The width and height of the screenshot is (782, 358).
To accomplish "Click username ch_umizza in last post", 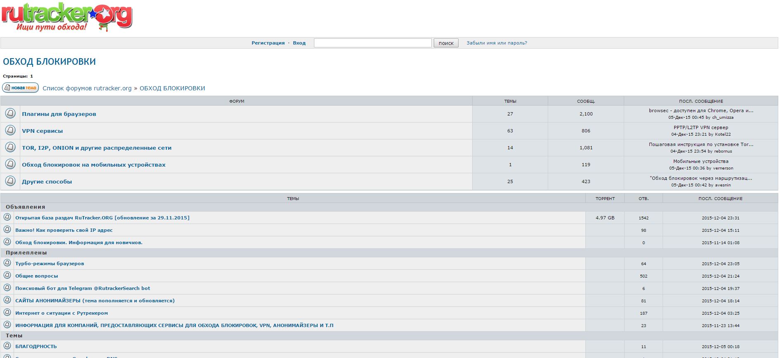I will [723, 118].
